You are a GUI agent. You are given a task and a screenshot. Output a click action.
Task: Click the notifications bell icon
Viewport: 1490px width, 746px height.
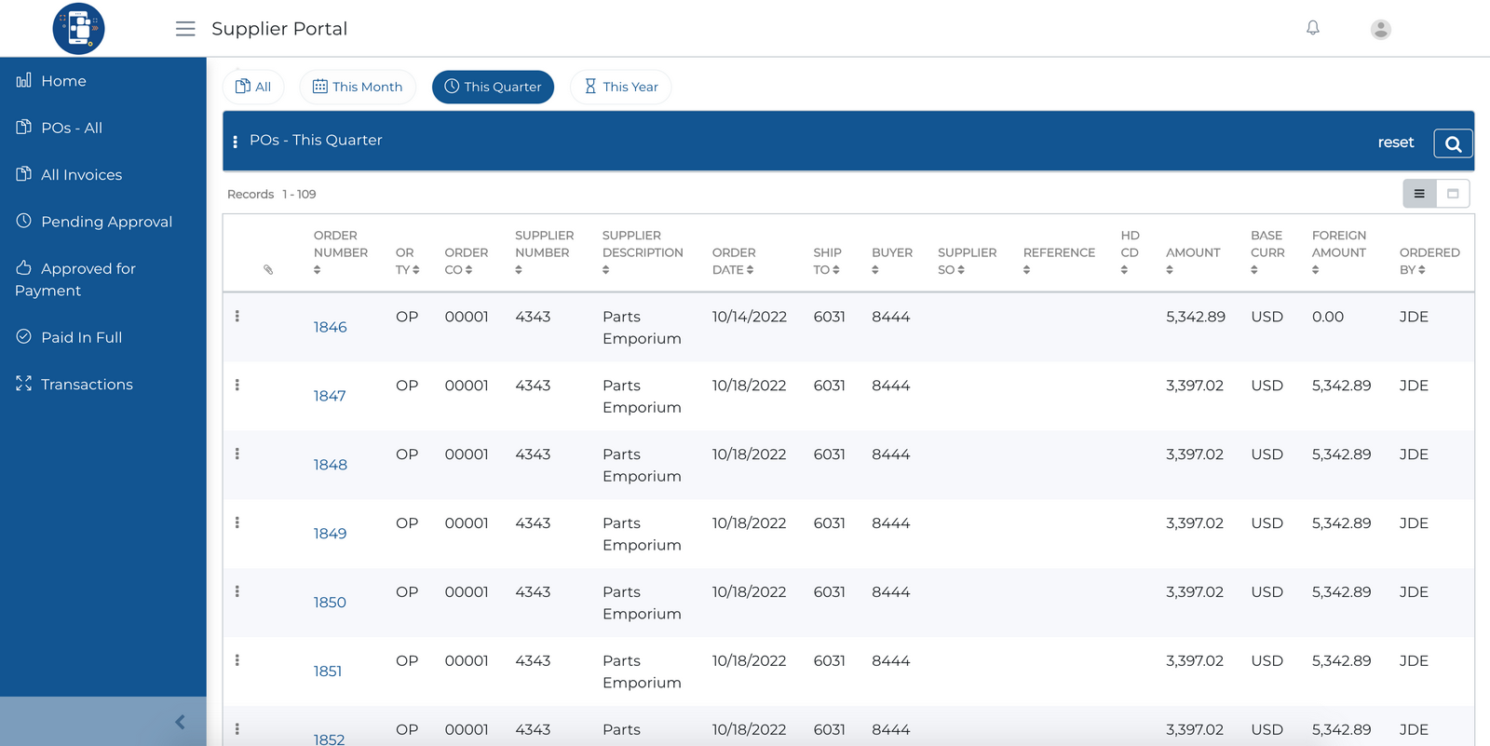point(1312,28)
